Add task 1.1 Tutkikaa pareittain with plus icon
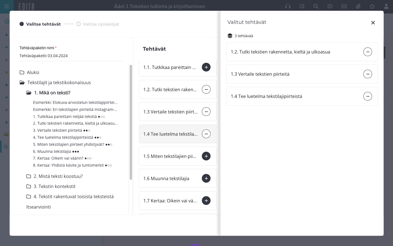Screen dimensions: 393x246 pos(206,67)
